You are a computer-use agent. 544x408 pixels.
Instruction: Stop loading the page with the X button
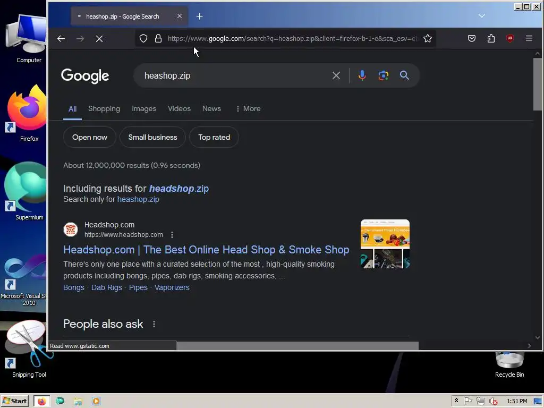click(x=99, y=38)
